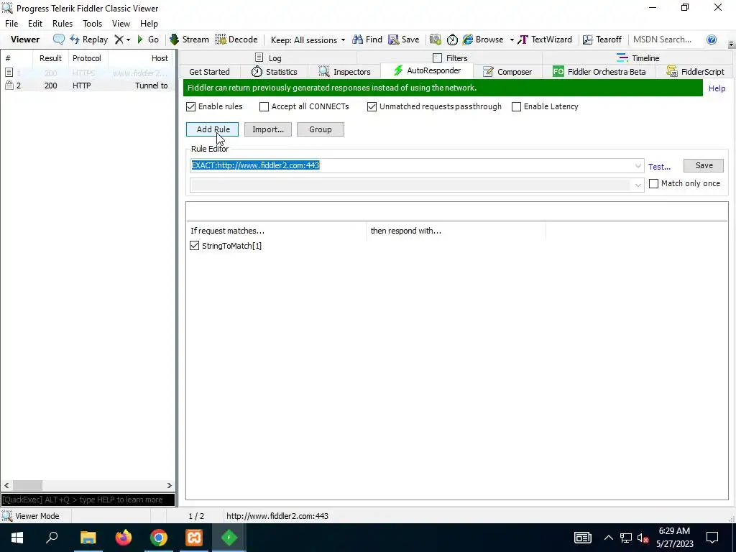Select the AutoResponder tab

(427, 71)
